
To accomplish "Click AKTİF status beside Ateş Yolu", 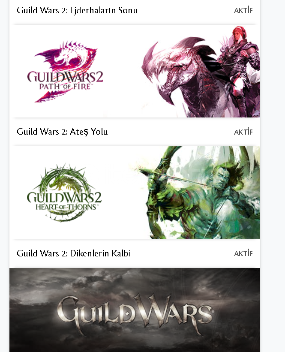I will point(243,132).
